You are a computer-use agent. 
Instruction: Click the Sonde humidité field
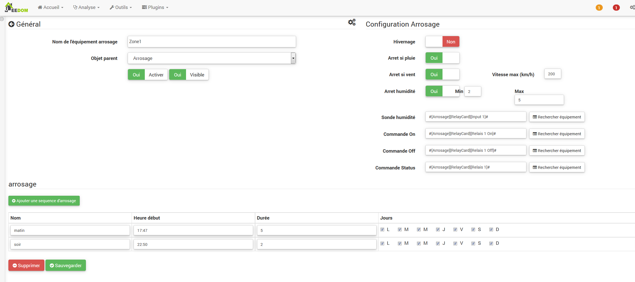point(476,117)
